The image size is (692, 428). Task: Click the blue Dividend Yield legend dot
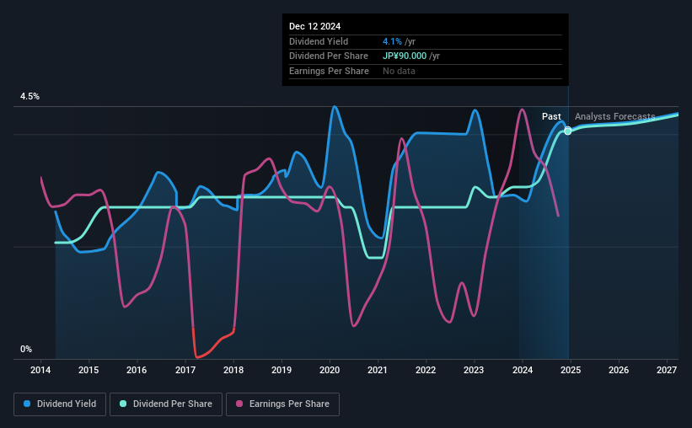(x=27, y=404)
